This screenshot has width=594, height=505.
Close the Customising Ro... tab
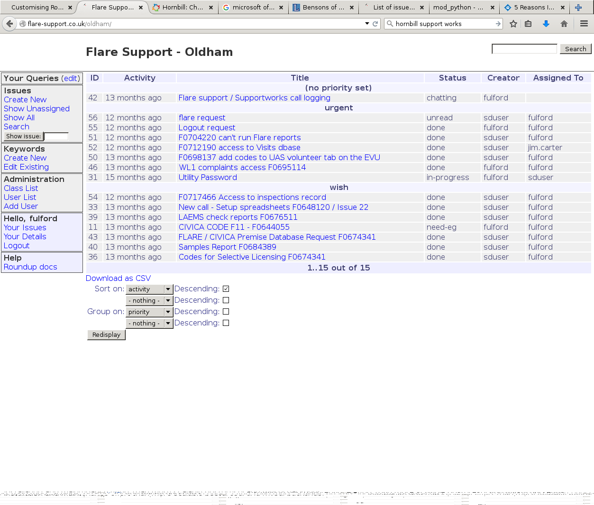(70, 8)
